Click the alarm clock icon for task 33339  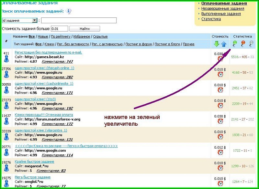(x=220, y=137)
